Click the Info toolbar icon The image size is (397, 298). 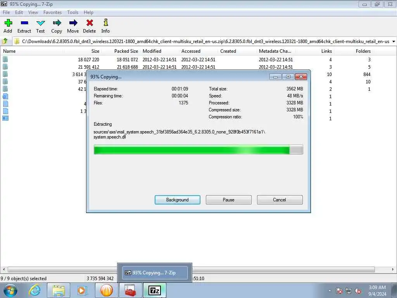pyautogui.click(x=105, y=23)
